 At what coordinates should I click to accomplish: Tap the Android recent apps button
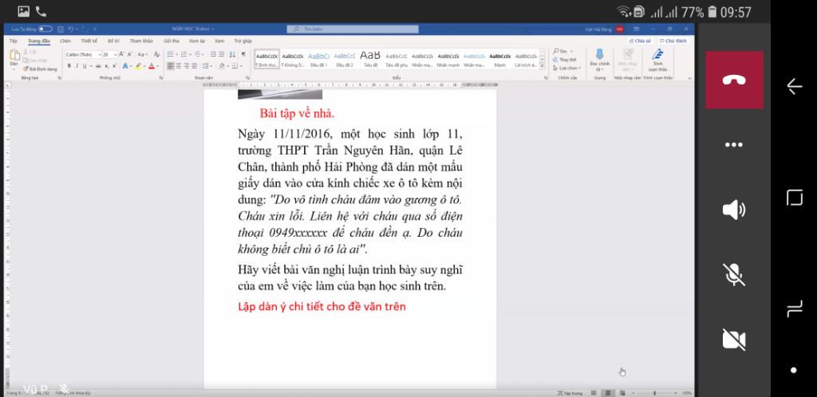(x=794, y=309)
